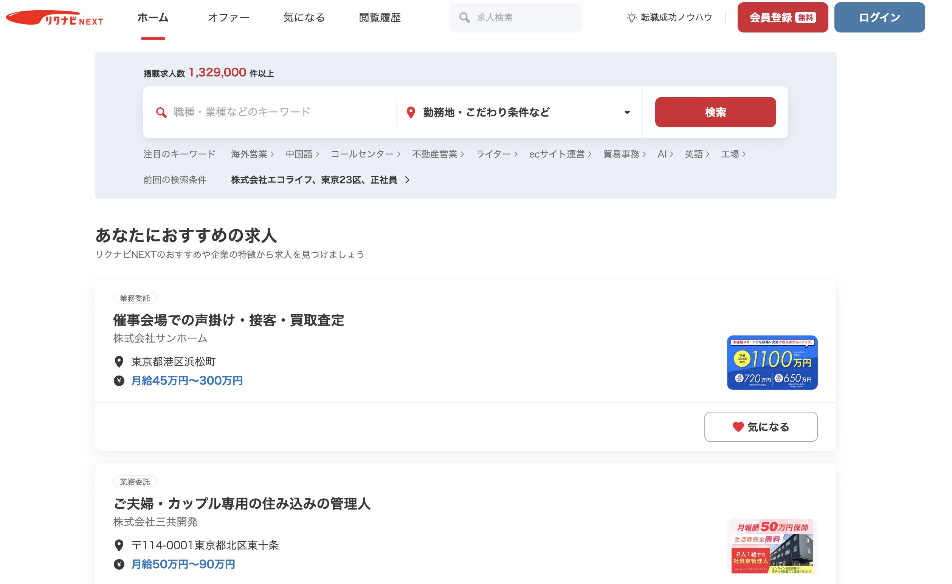Click the blue ログイン button
The height and width of the screenshot is (584, 952).
[879, 17]
